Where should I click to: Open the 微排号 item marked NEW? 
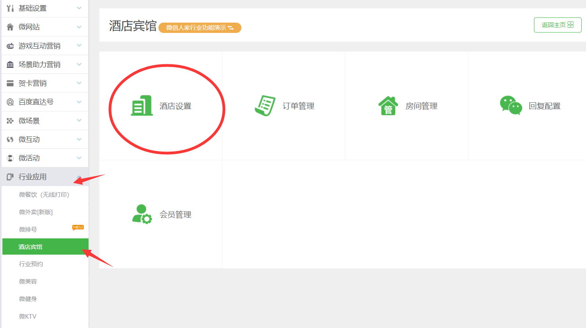28,230
